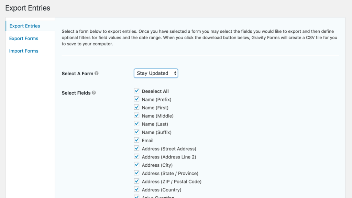Uncheck the Email field checkbox
Screen dimensions: 352x198
pos(137,140)
